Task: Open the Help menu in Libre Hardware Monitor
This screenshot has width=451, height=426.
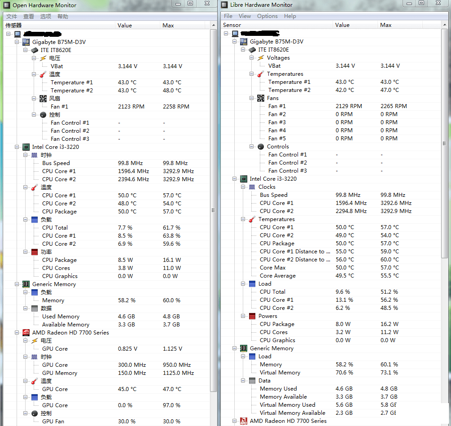Action: coord(290,16)
